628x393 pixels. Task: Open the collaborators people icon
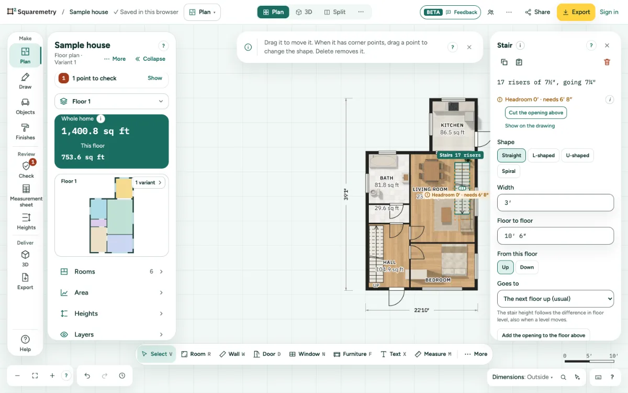pos(490,12)
